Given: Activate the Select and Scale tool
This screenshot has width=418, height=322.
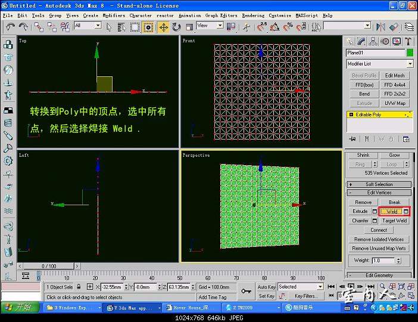Looking at the screenshot, I should pos(189,27).
